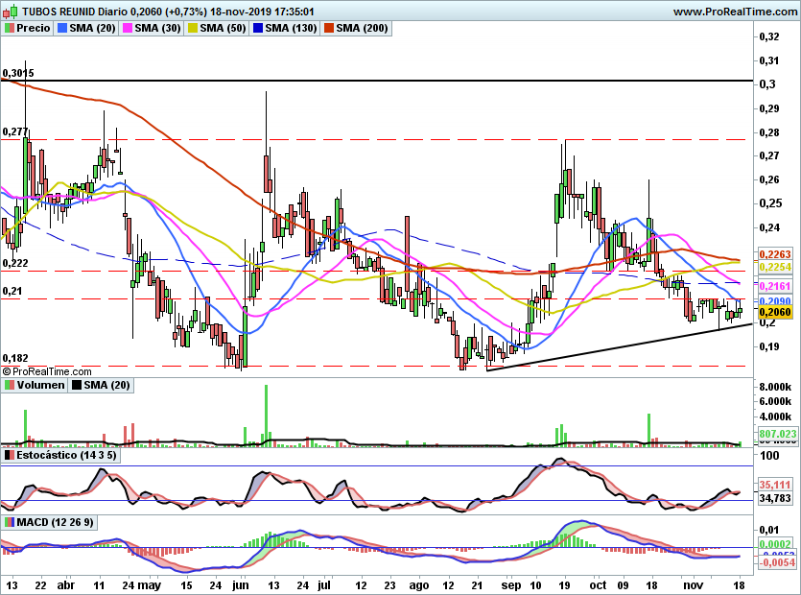Select the 0,2161 magenta price tag

[x=773, y=287]
